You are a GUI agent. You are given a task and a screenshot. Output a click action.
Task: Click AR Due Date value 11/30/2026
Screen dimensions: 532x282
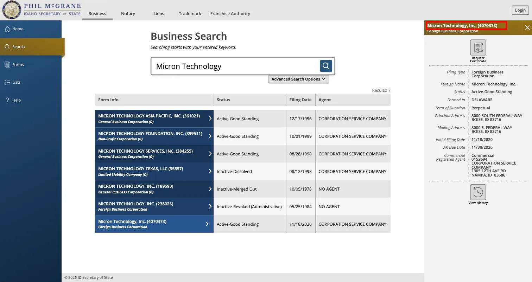point(482,147)
